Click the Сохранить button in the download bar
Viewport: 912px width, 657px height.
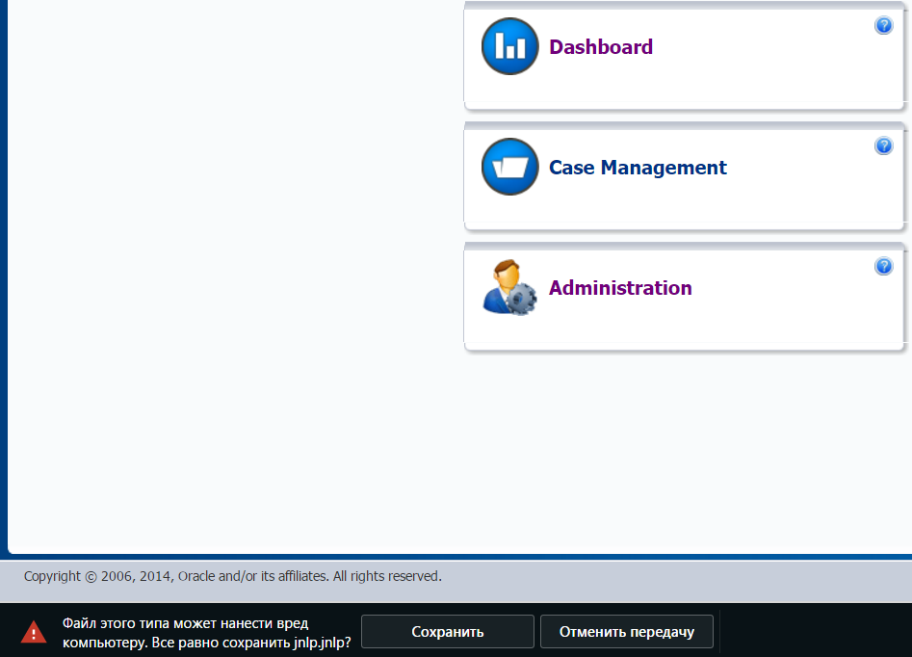[447, 631]
